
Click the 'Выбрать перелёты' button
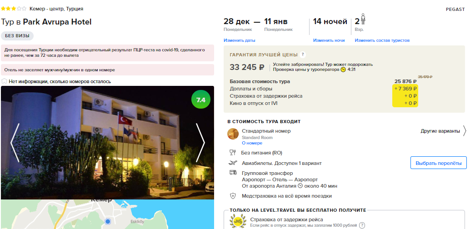pyautogui.click(x=439, y=164)
